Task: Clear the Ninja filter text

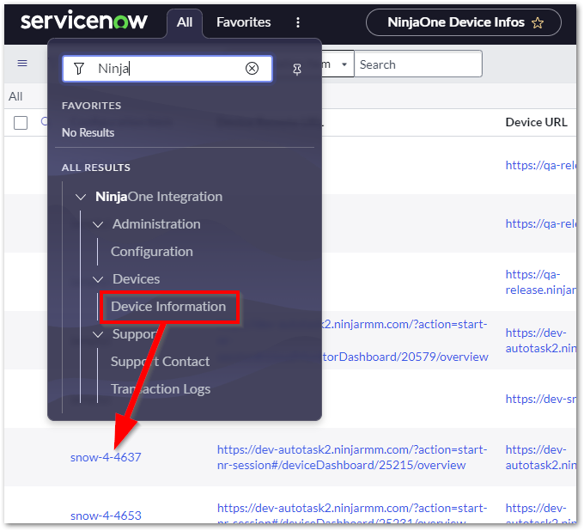Action: (252, 69)
